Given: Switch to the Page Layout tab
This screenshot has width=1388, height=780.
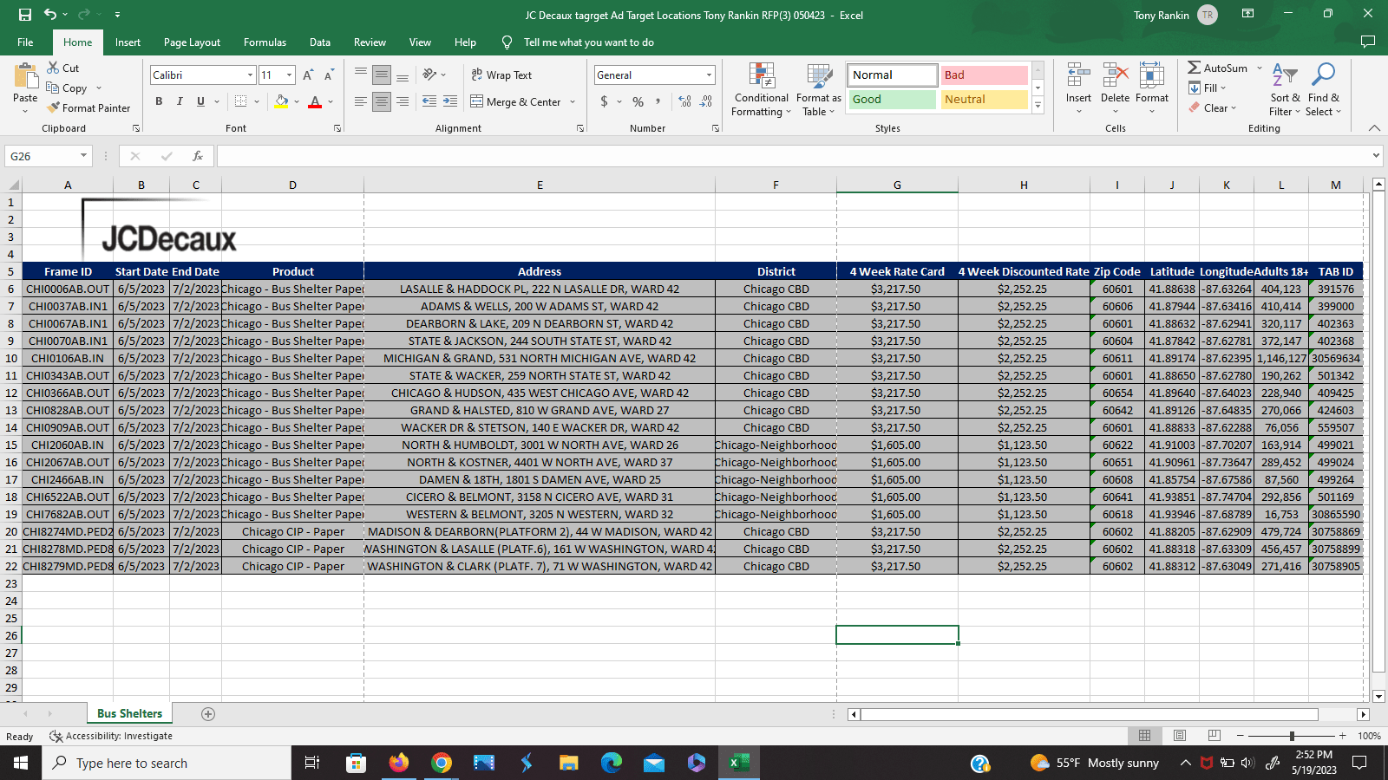Looking at the screenshot, I should click(x=192, y=42).
